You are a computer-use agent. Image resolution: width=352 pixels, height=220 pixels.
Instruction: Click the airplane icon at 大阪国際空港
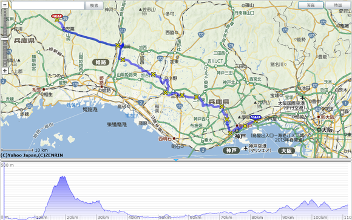pyautogui.click(x=303, y=98)
